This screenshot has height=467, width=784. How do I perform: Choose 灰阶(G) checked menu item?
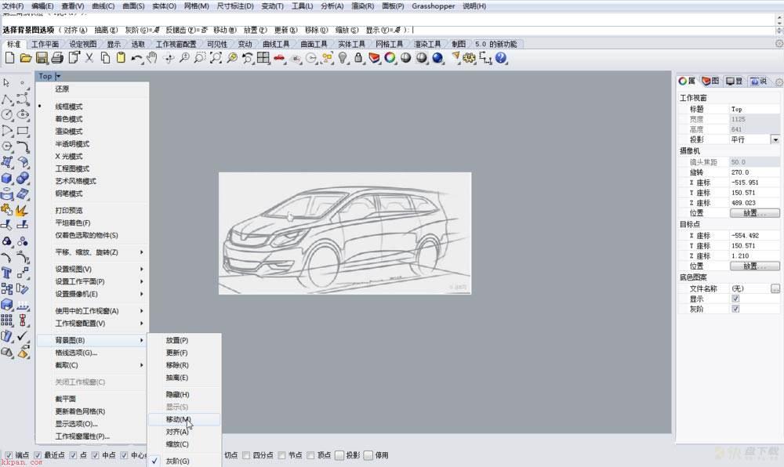[x=184, y=461]
